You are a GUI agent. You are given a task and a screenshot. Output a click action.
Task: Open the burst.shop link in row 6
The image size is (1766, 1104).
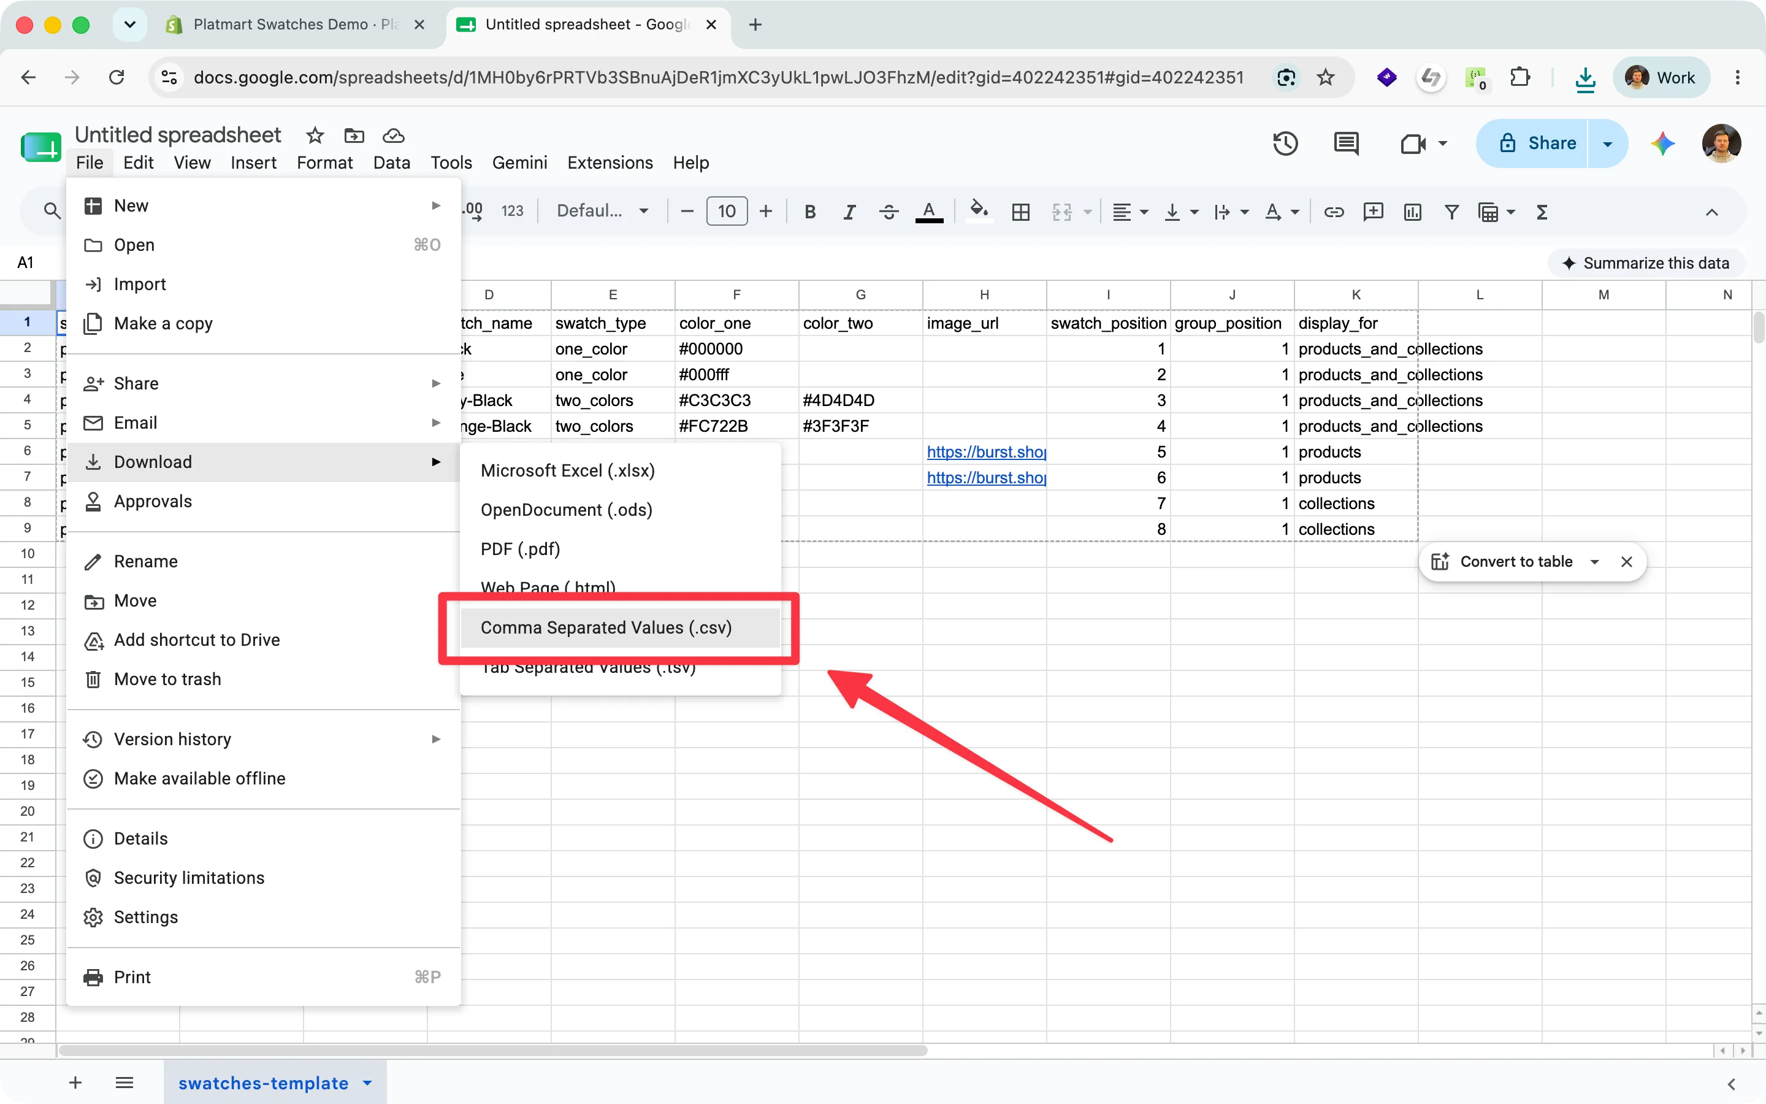click(x=986, y=452)
